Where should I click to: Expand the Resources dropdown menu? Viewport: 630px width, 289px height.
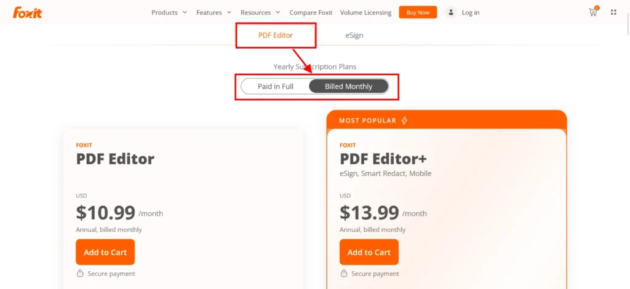(260, 12)
